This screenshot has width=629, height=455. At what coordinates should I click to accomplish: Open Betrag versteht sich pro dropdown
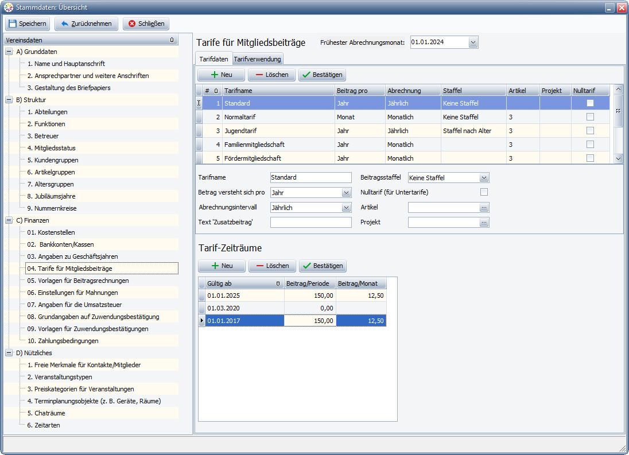[347, 192]
